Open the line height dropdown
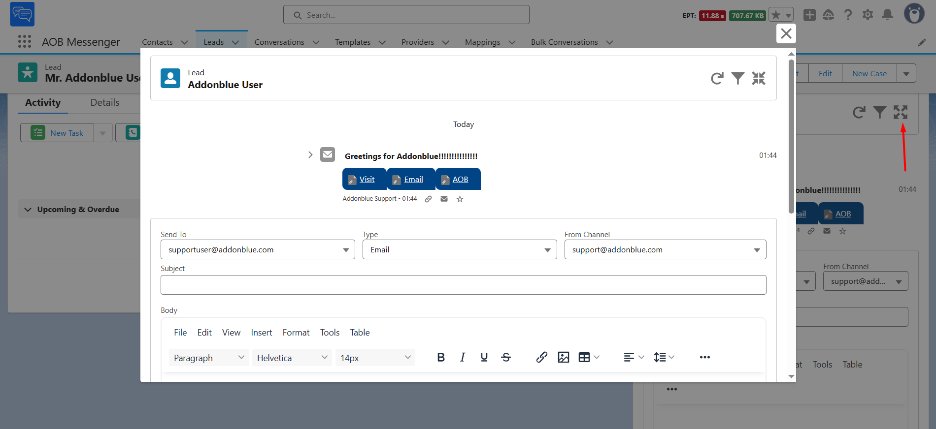936x429 pixels. pyautogui.click(x=664, y=357)
